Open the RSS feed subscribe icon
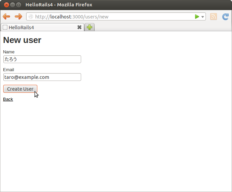 pos(214,17)
